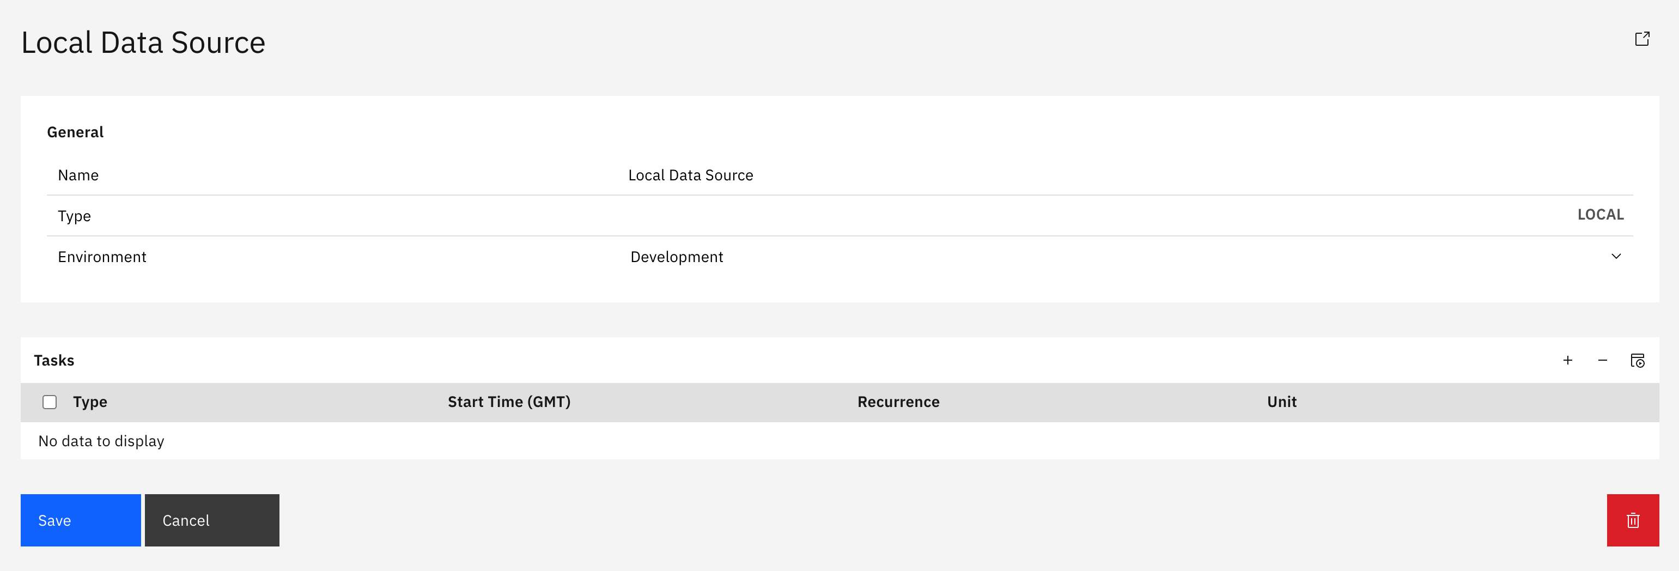The width and height of the screenshot is (1679, 571).
Task: Click the Name field value Local Data Source
Action: tap(690, 175)
